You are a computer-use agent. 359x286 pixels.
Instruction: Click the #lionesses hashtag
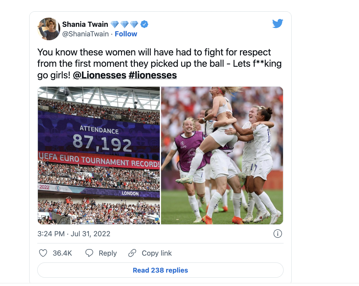coord(153,75)
